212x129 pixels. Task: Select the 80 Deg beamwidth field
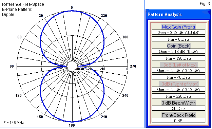click(x=178, y=108)
